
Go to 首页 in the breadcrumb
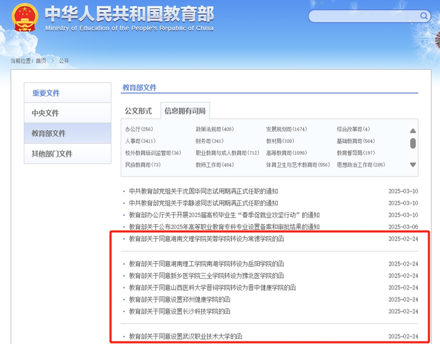click(41, 61)
